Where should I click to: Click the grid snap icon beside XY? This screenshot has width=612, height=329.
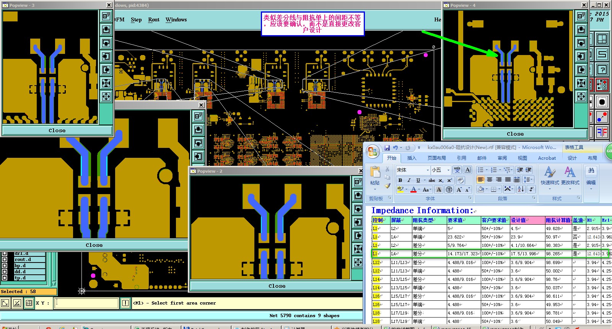point(29,303)
